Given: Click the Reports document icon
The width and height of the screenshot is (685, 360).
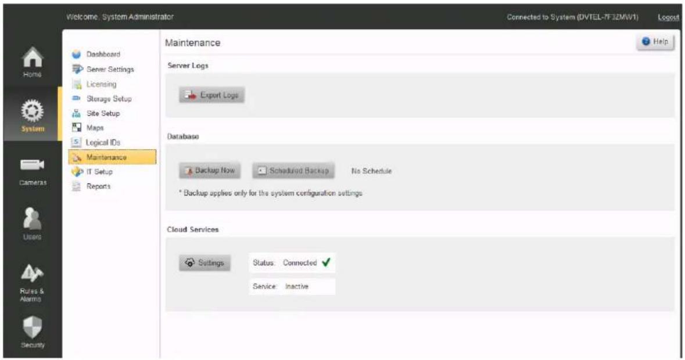Looking at the screenshot, I should click(77, 186).
